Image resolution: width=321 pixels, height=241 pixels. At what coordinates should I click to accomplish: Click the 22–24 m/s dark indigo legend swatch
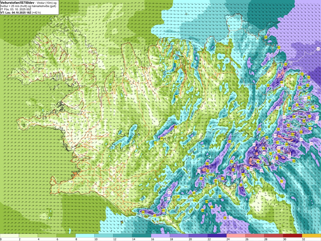217,236
